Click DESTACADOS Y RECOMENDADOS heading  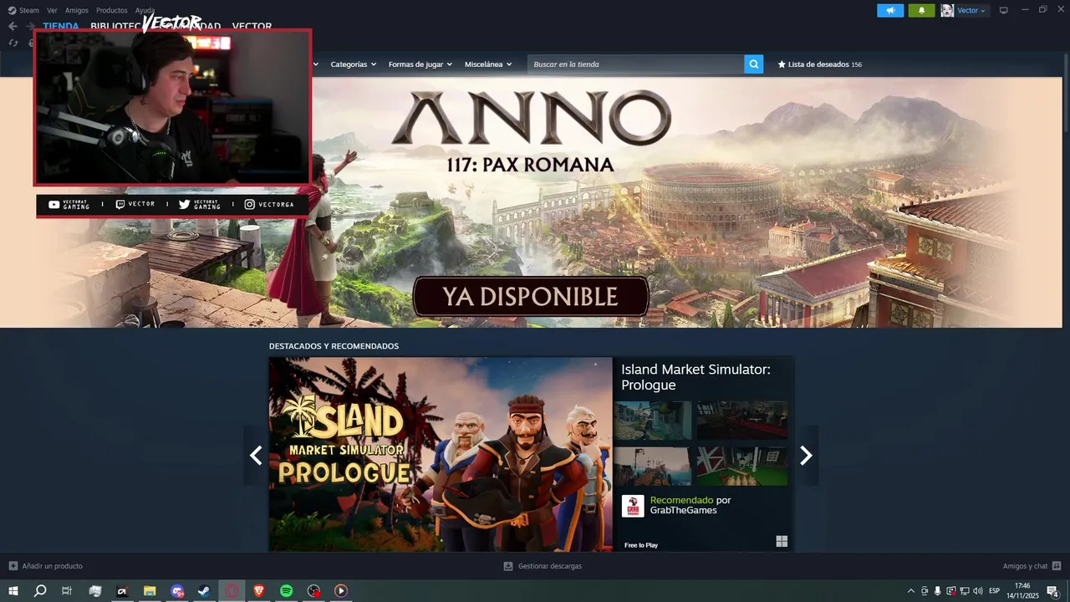click(334, 346)
